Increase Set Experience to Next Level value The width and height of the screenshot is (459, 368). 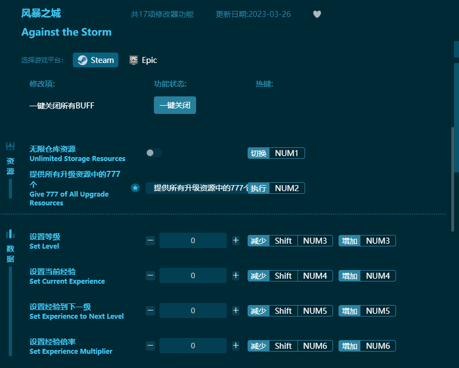click(236, 311)
